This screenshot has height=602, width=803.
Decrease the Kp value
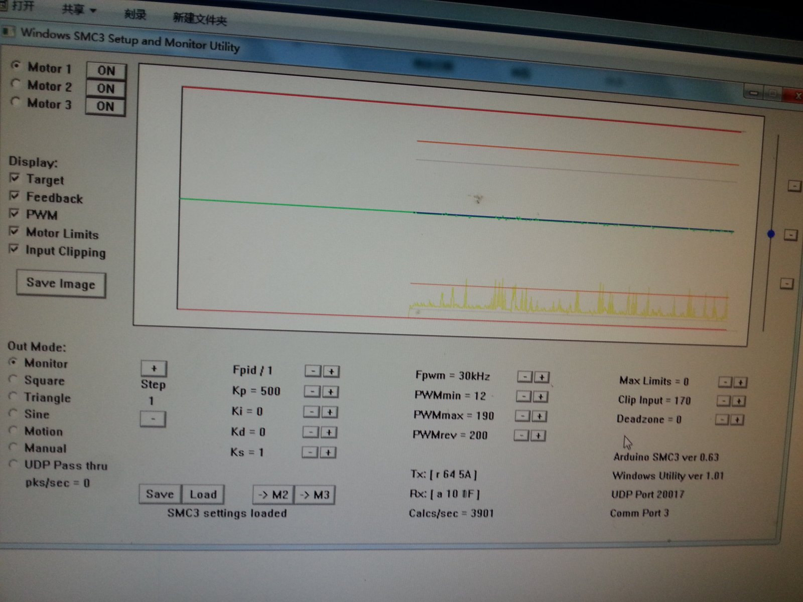pos(312,391)
